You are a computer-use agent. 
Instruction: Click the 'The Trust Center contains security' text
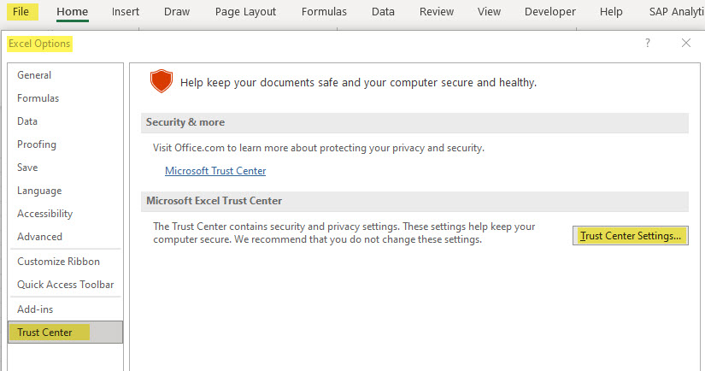[344, 233]
